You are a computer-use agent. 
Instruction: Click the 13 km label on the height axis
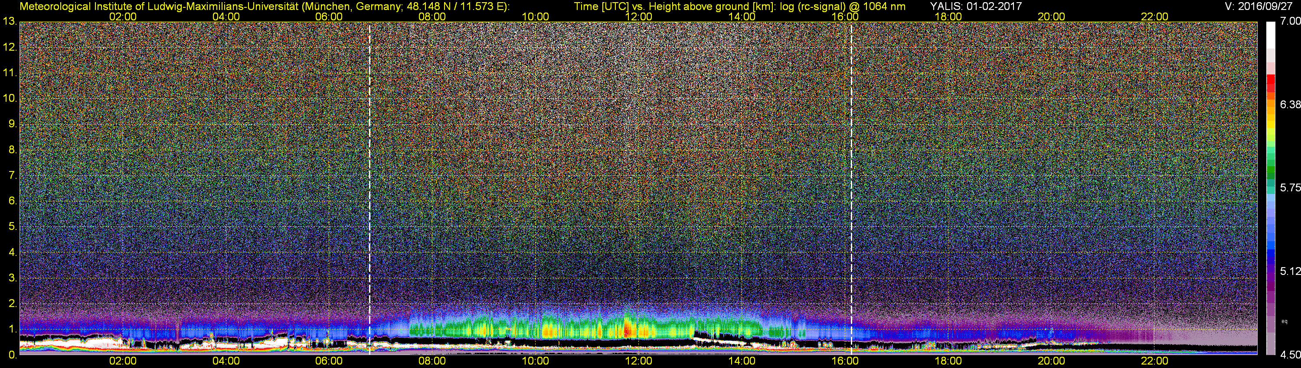[x=10, y=22]
